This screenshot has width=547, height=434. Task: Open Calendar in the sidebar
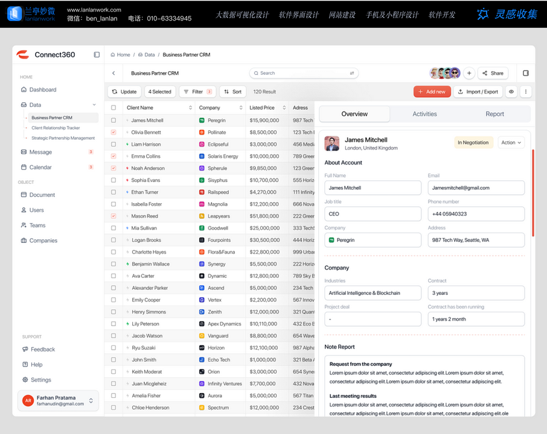pos(40,168)
